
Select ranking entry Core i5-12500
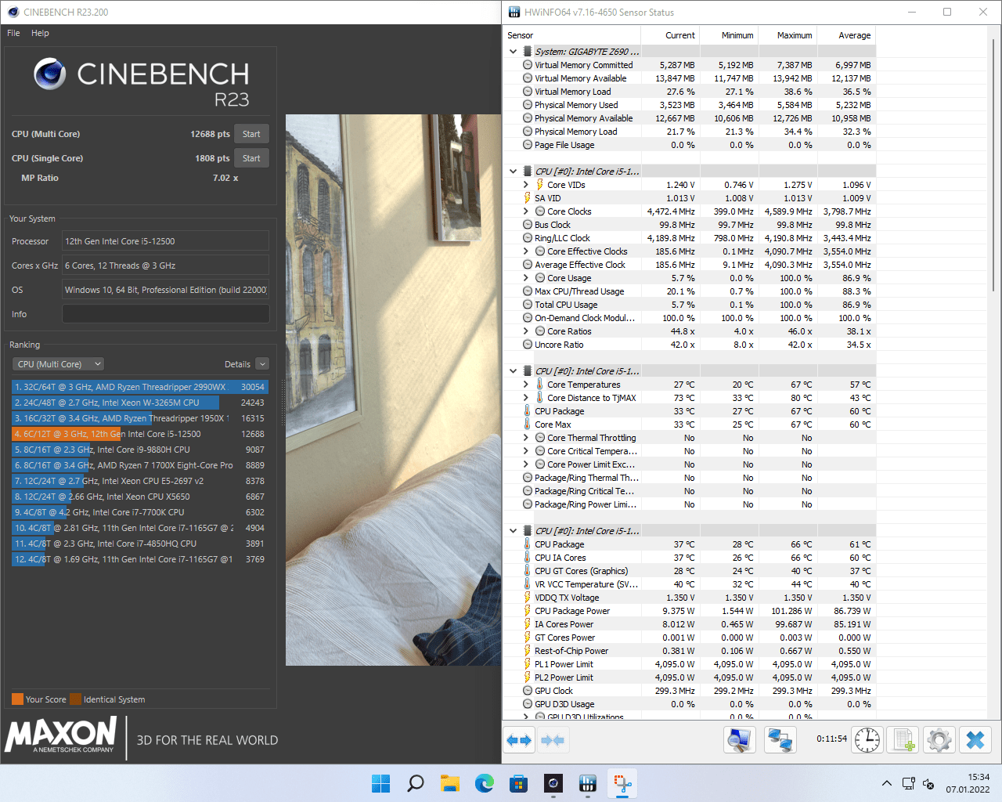point(140,434)
